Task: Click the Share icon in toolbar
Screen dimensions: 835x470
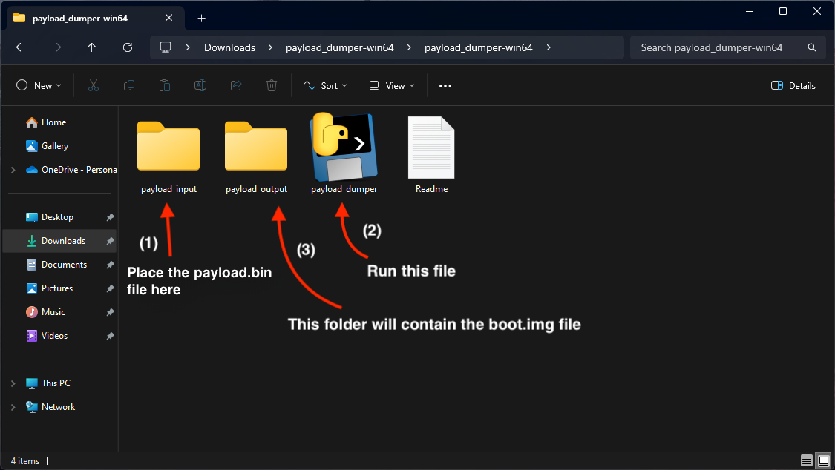Action: click(236, 85)
